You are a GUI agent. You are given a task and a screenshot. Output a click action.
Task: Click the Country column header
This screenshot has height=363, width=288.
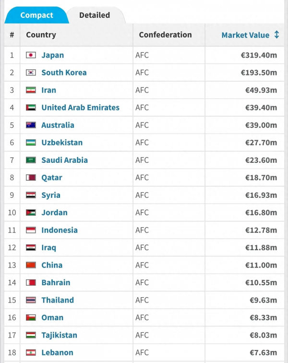pos(41,35)
